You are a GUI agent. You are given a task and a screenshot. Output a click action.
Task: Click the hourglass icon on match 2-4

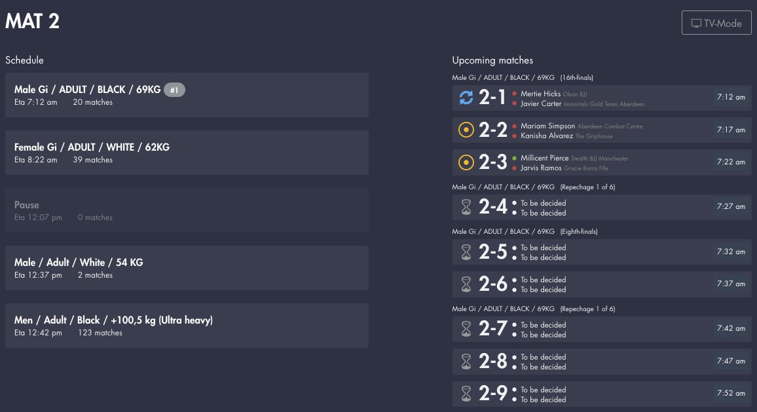[x=466, y=207]
